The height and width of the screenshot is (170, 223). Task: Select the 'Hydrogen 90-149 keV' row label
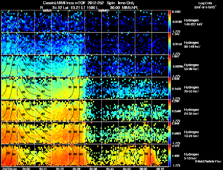coord(192,45)
